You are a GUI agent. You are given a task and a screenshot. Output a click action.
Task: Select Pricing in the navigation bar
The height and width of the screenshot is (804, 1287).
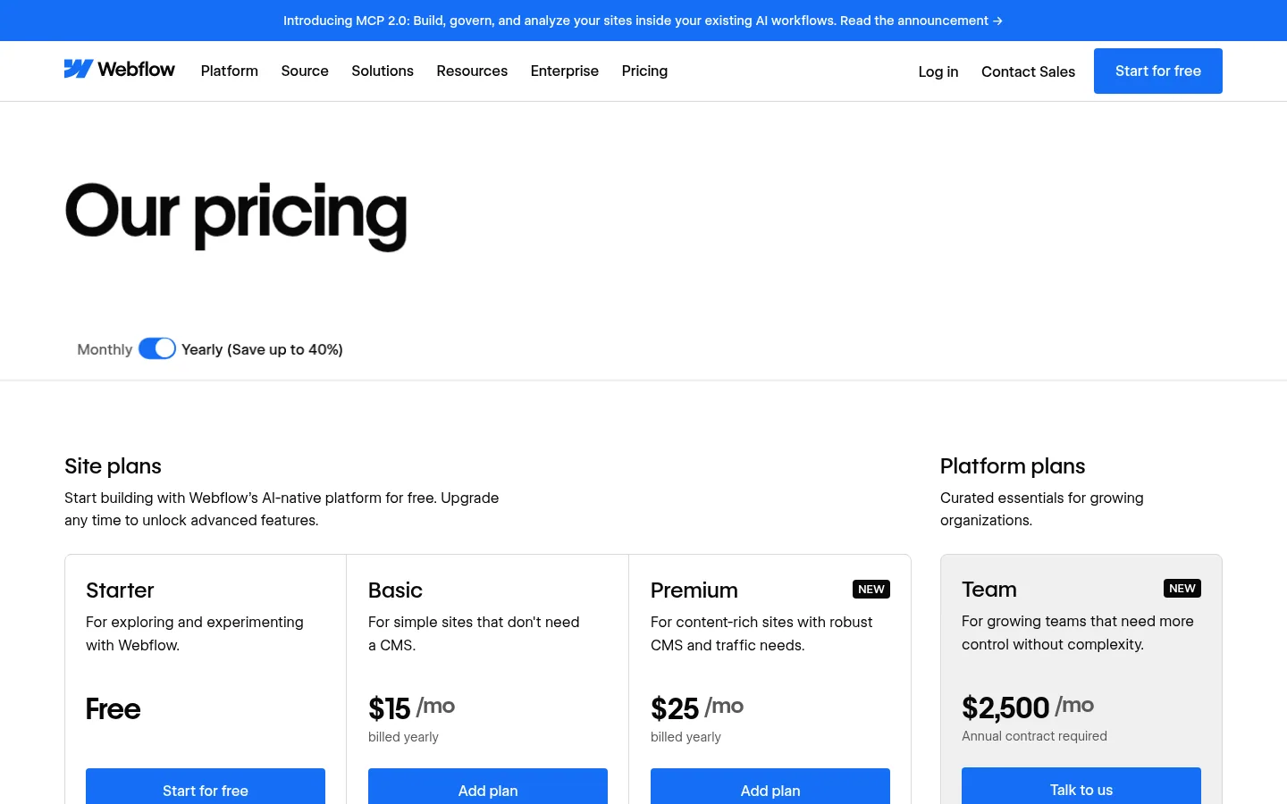point(644,71)
